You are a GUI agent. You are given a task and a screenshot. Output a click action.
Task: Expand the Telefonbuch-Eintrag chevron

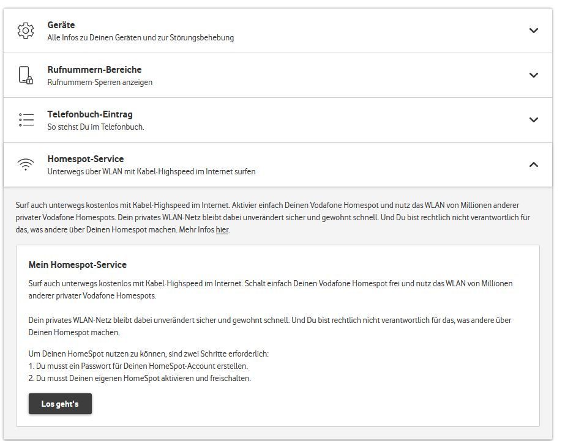[533, 120]
